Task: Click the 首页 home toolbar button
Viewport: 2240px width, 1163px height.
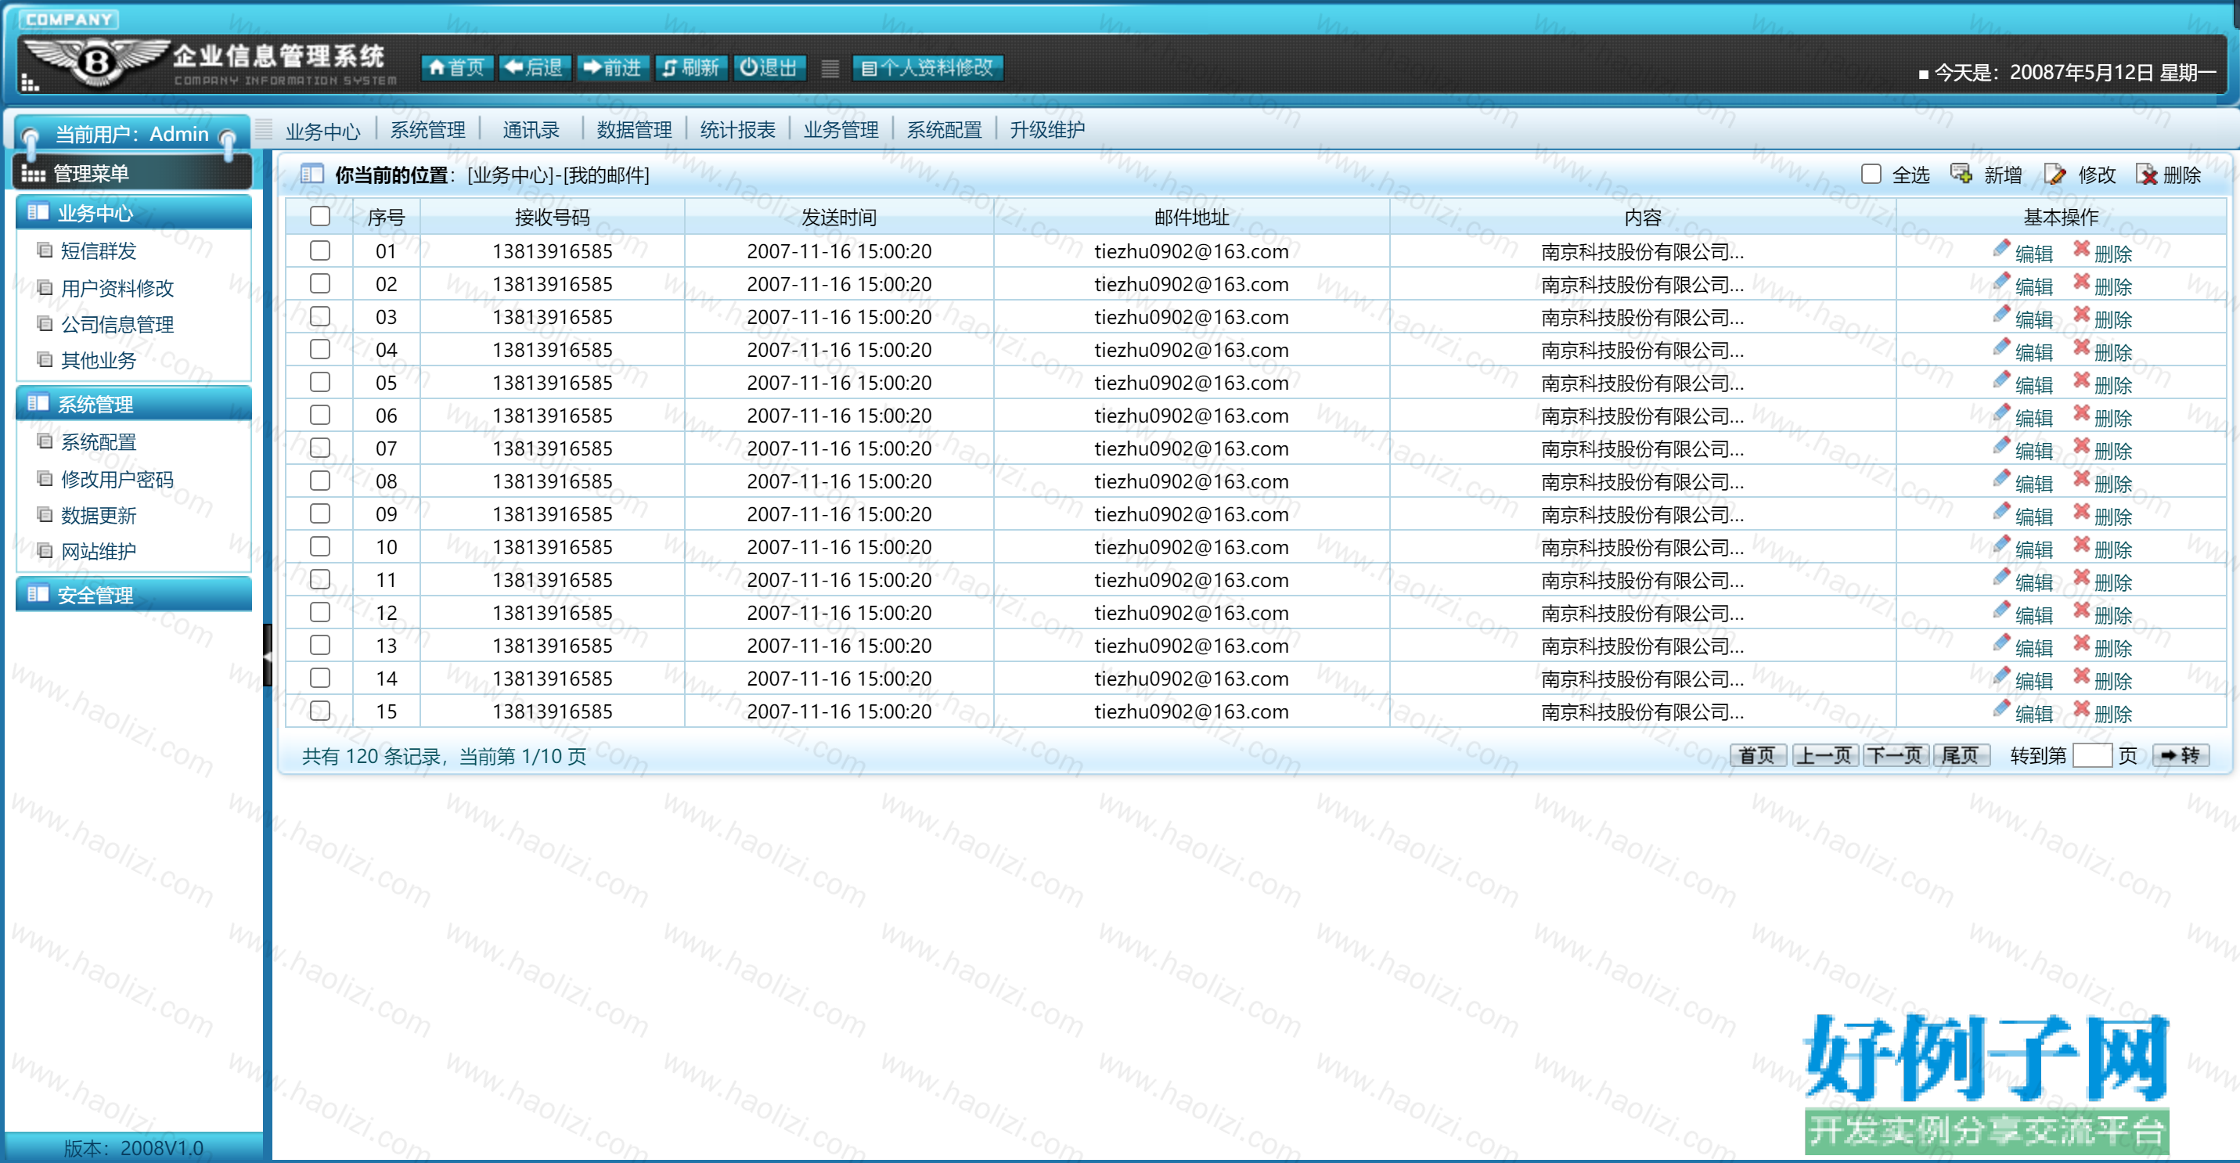Action: click(456, 67)
